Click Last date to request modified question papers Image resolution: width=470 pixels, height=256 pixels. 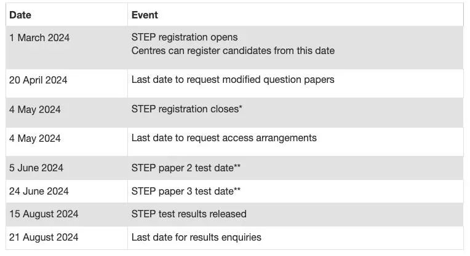pyautogui.click(x=233, y=80)
